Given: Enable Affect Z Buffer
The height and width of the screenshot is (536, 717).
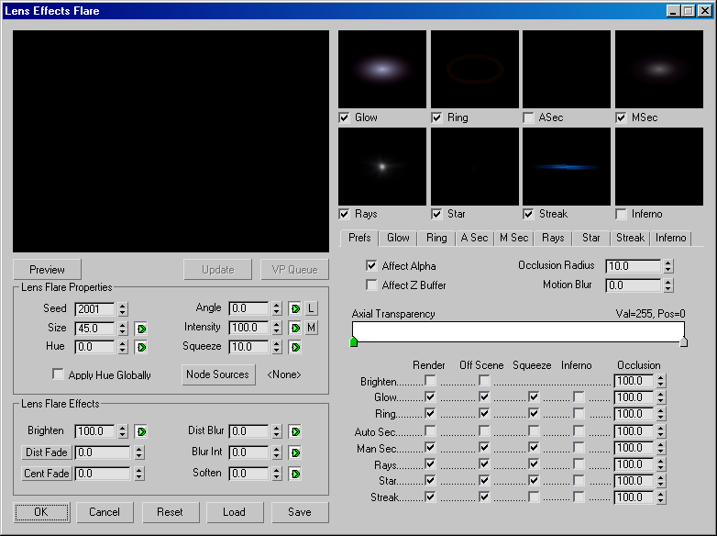Looking at the screenshot, I should 371,285.
